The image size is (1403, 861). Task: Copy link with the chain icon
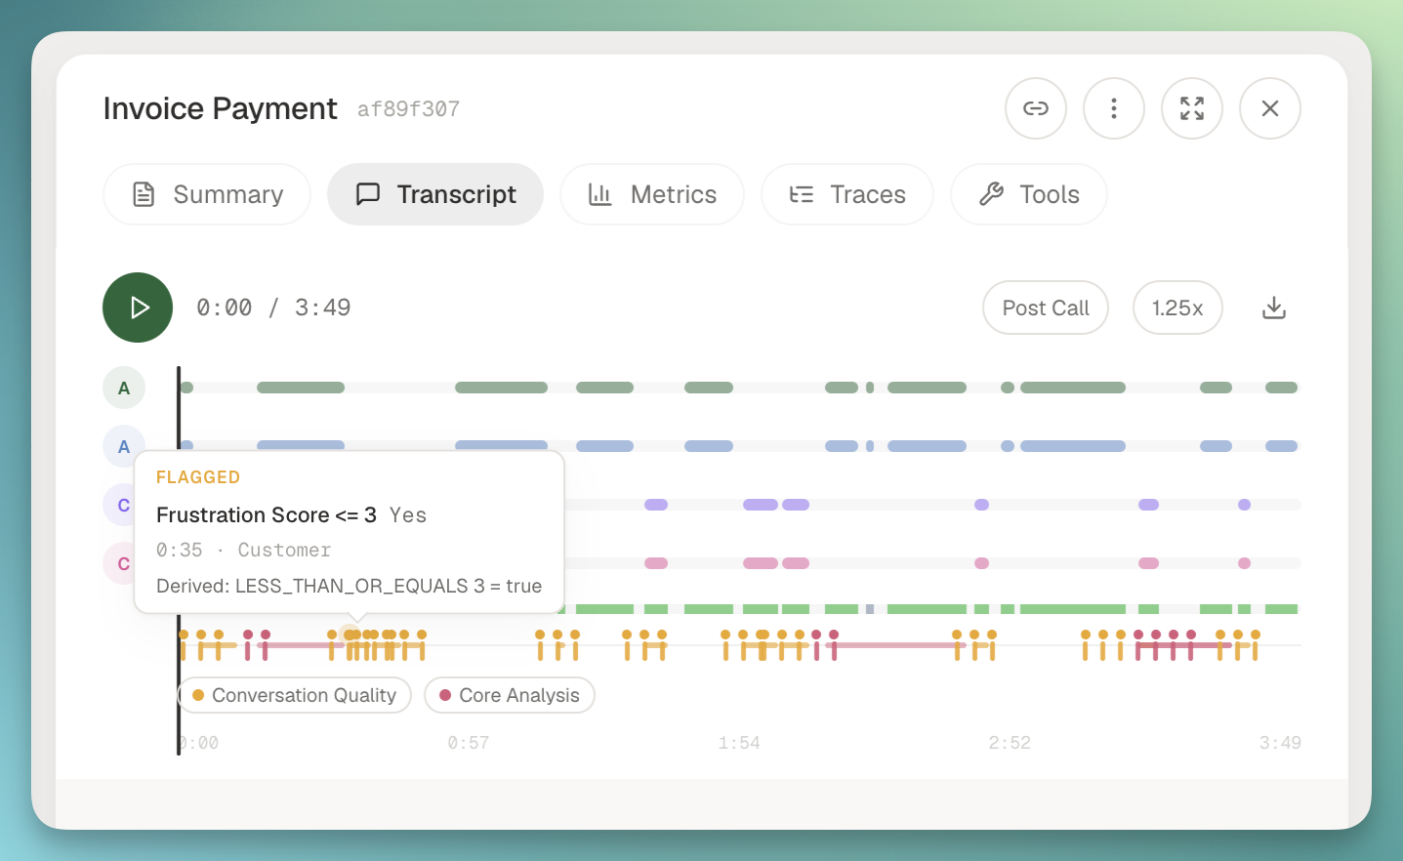pyautogui.click(x=1036, y=108)
